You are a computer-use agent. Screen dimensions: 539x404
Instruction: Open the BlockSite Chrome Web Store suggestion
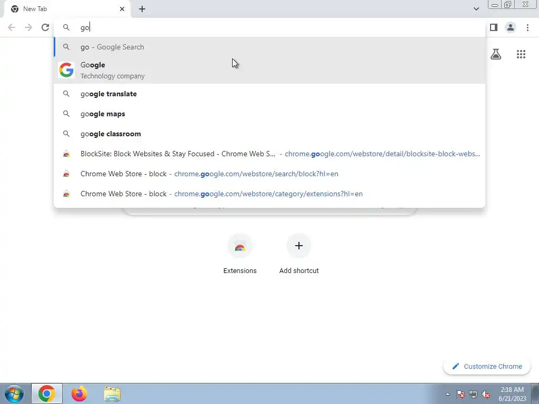click(269, 154)
